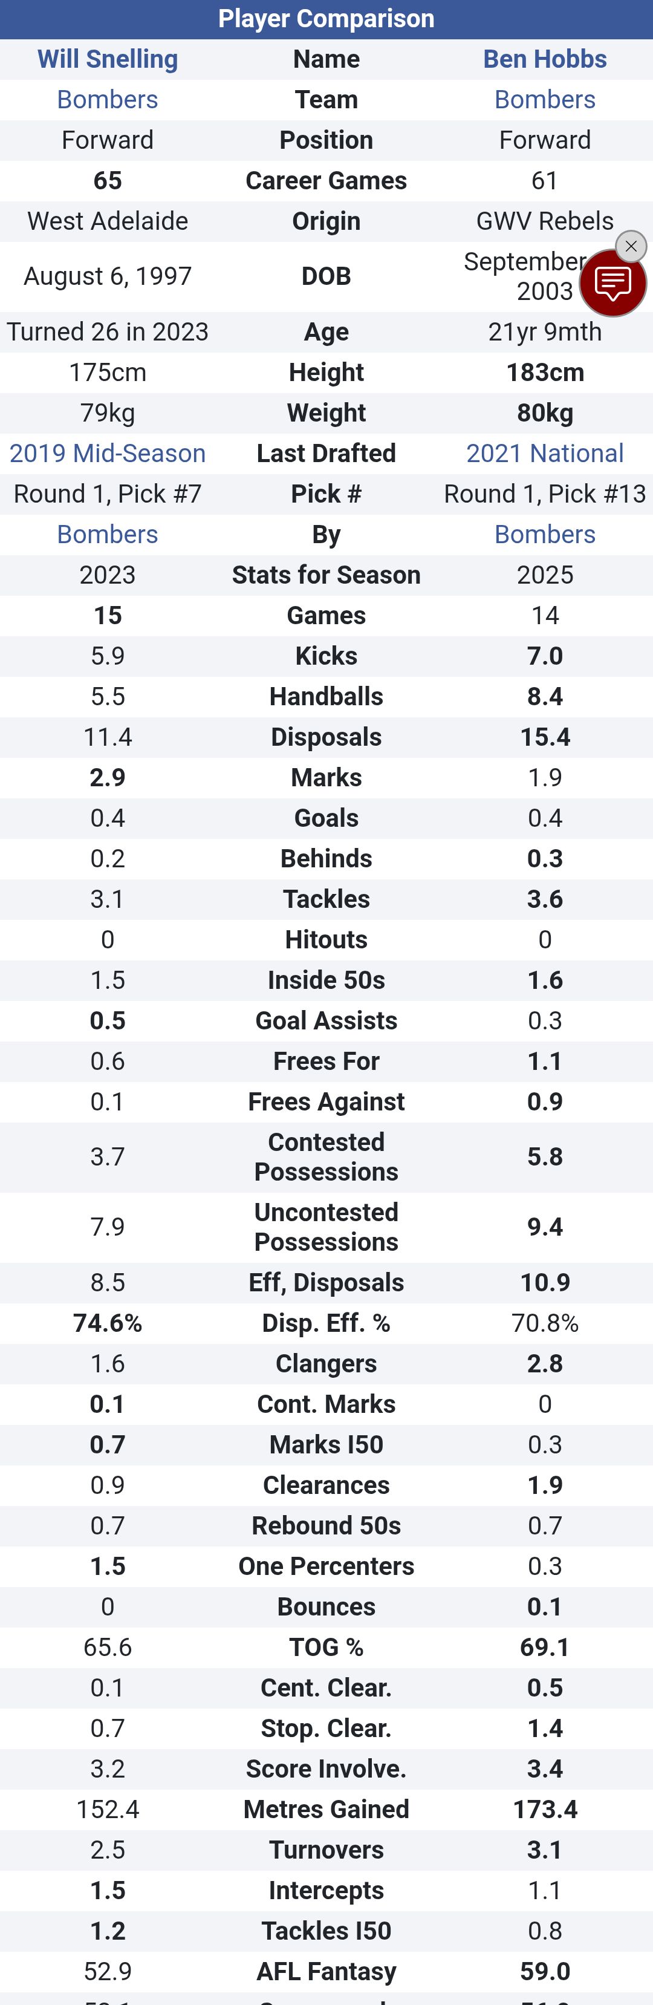This screenshot has height=2005, width=653.
Task: Select the Career Games row label
Action: point(326,181)
